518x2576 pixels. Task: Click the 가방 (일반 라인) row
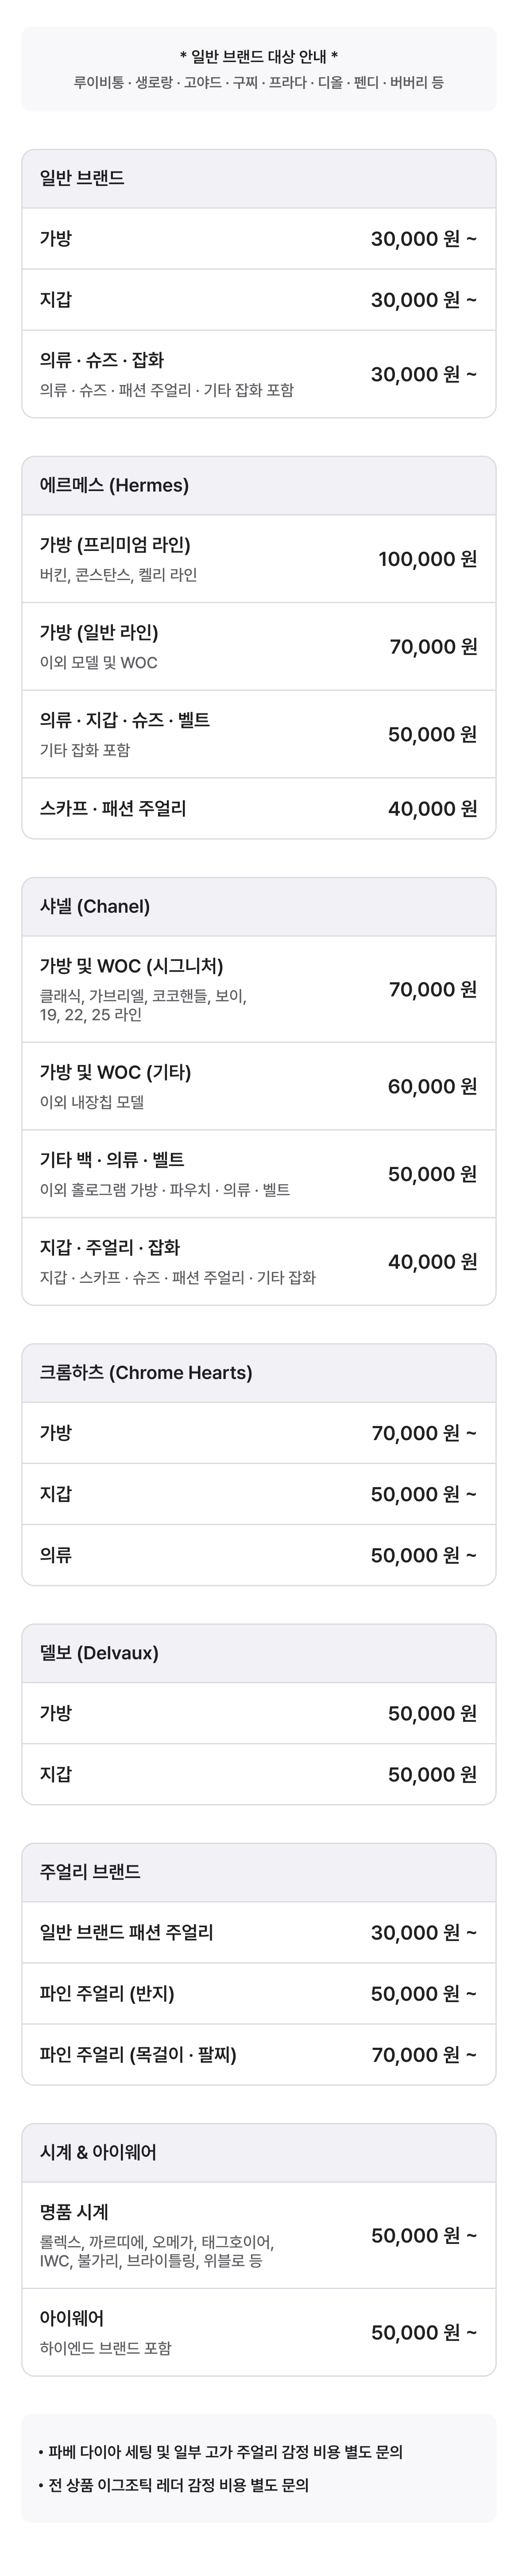click(259, 647)
